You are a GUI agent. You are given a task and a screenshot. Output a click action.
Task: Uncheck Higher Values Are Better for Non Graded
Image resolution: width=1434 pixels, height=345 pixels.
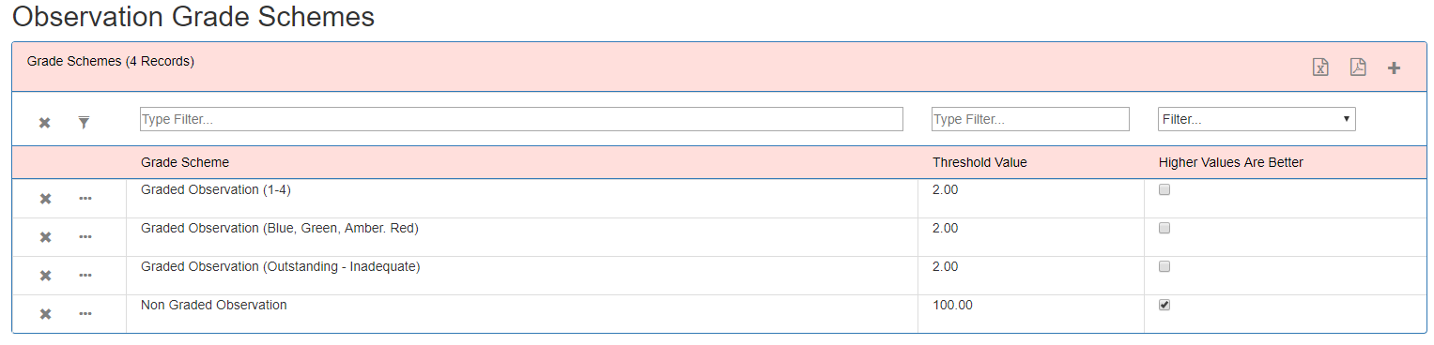click(x=1164, y=305)
